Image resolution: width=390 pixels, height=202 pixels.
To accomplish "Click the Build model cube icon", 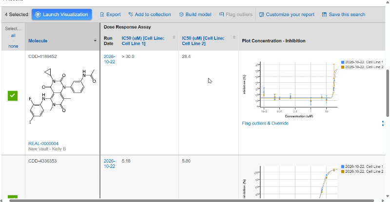I will coord(181,15).
